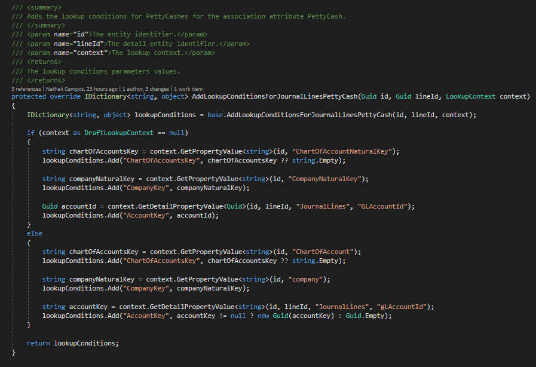Click the 'if' keyword

click(30, 133)
